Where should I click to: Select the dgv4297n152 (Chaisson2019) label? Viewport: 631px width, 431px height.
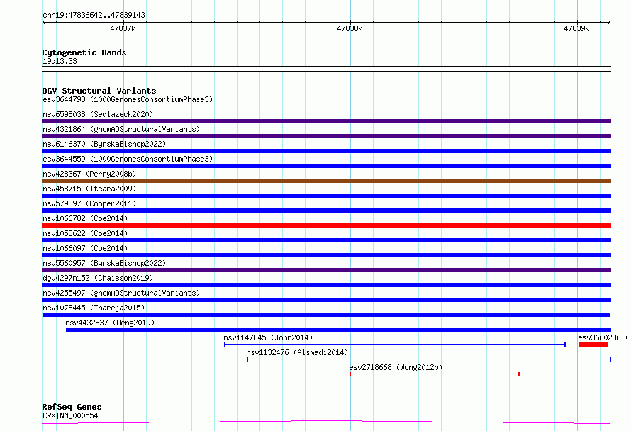click(98, 278)
